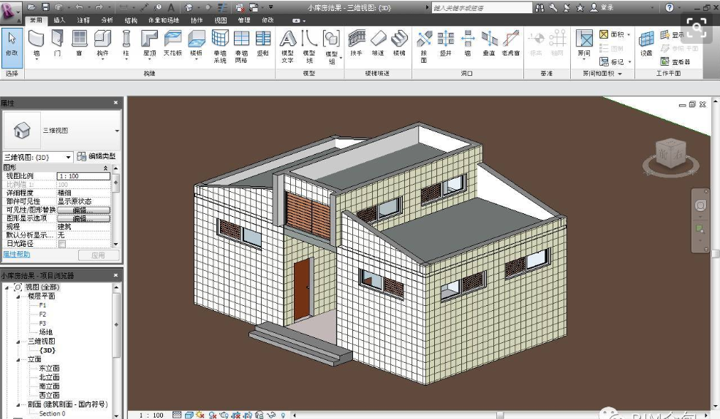The width and height of the screenshot is (720, 419).
Task: Click the 登录 sign-in button
Action: (x=602, y=7)
